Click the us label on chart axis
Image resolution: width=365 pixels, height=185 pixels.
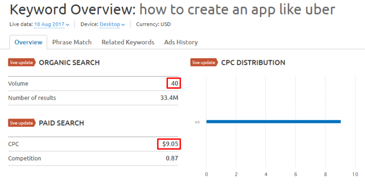click(x=198, y=122)
